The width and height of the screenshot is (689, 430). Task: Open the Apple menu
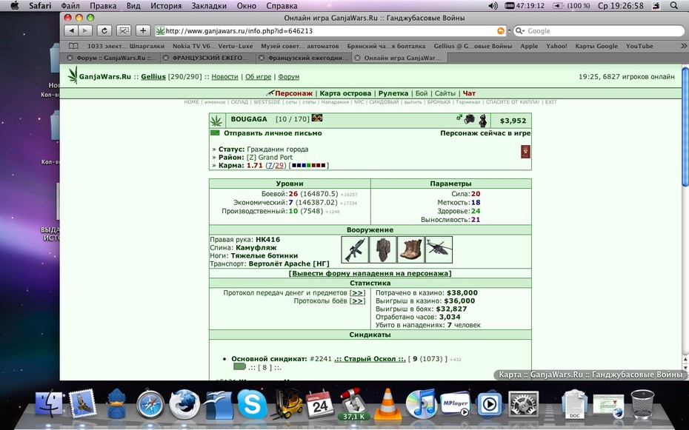pyautogui.click(x=15, y=6)
